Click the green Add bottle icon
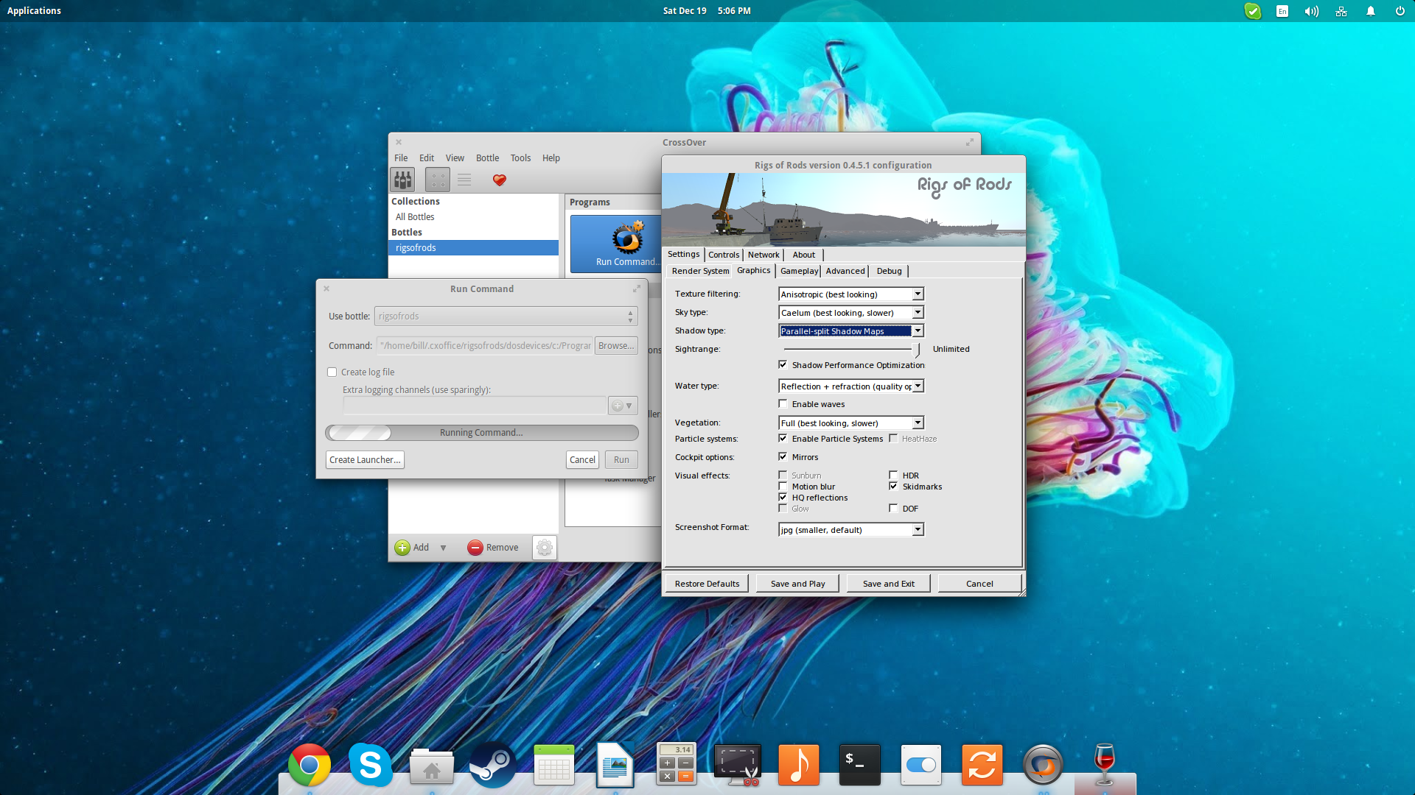The height and width of the screenshot is (795, 1415). pyautogui.click(x=402, y=548)
